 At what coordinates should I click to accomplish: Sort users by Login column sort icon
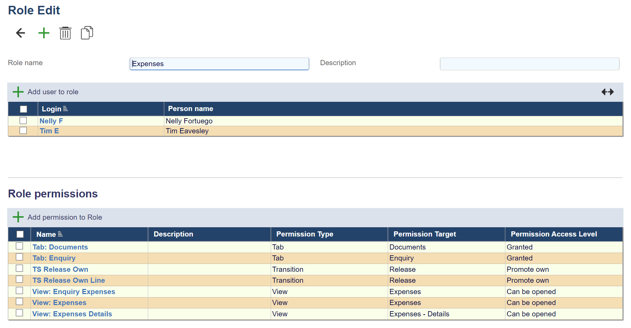click(65, 109)
